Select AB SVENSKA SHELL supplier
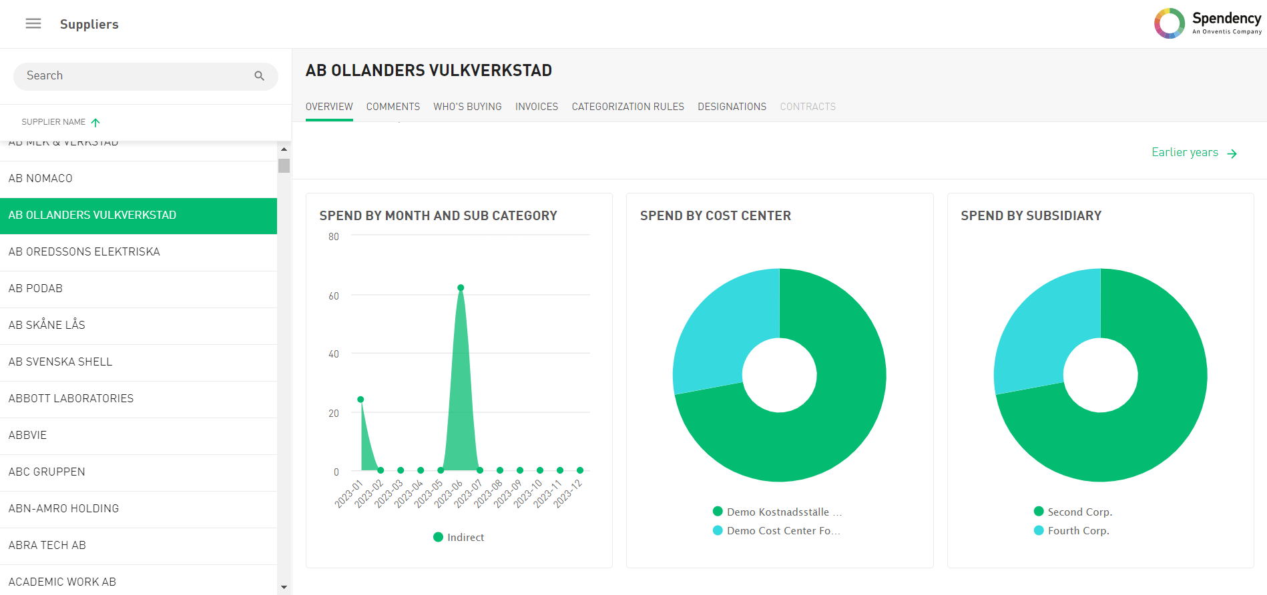 click(x=60, y=362)
